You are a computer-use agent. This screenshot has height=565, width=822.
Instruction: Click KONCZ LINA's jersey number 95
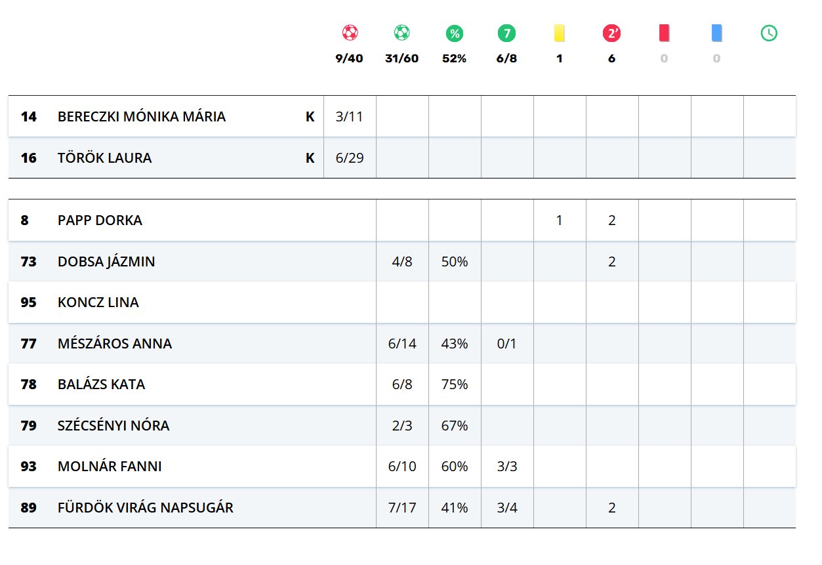point(28,303)
